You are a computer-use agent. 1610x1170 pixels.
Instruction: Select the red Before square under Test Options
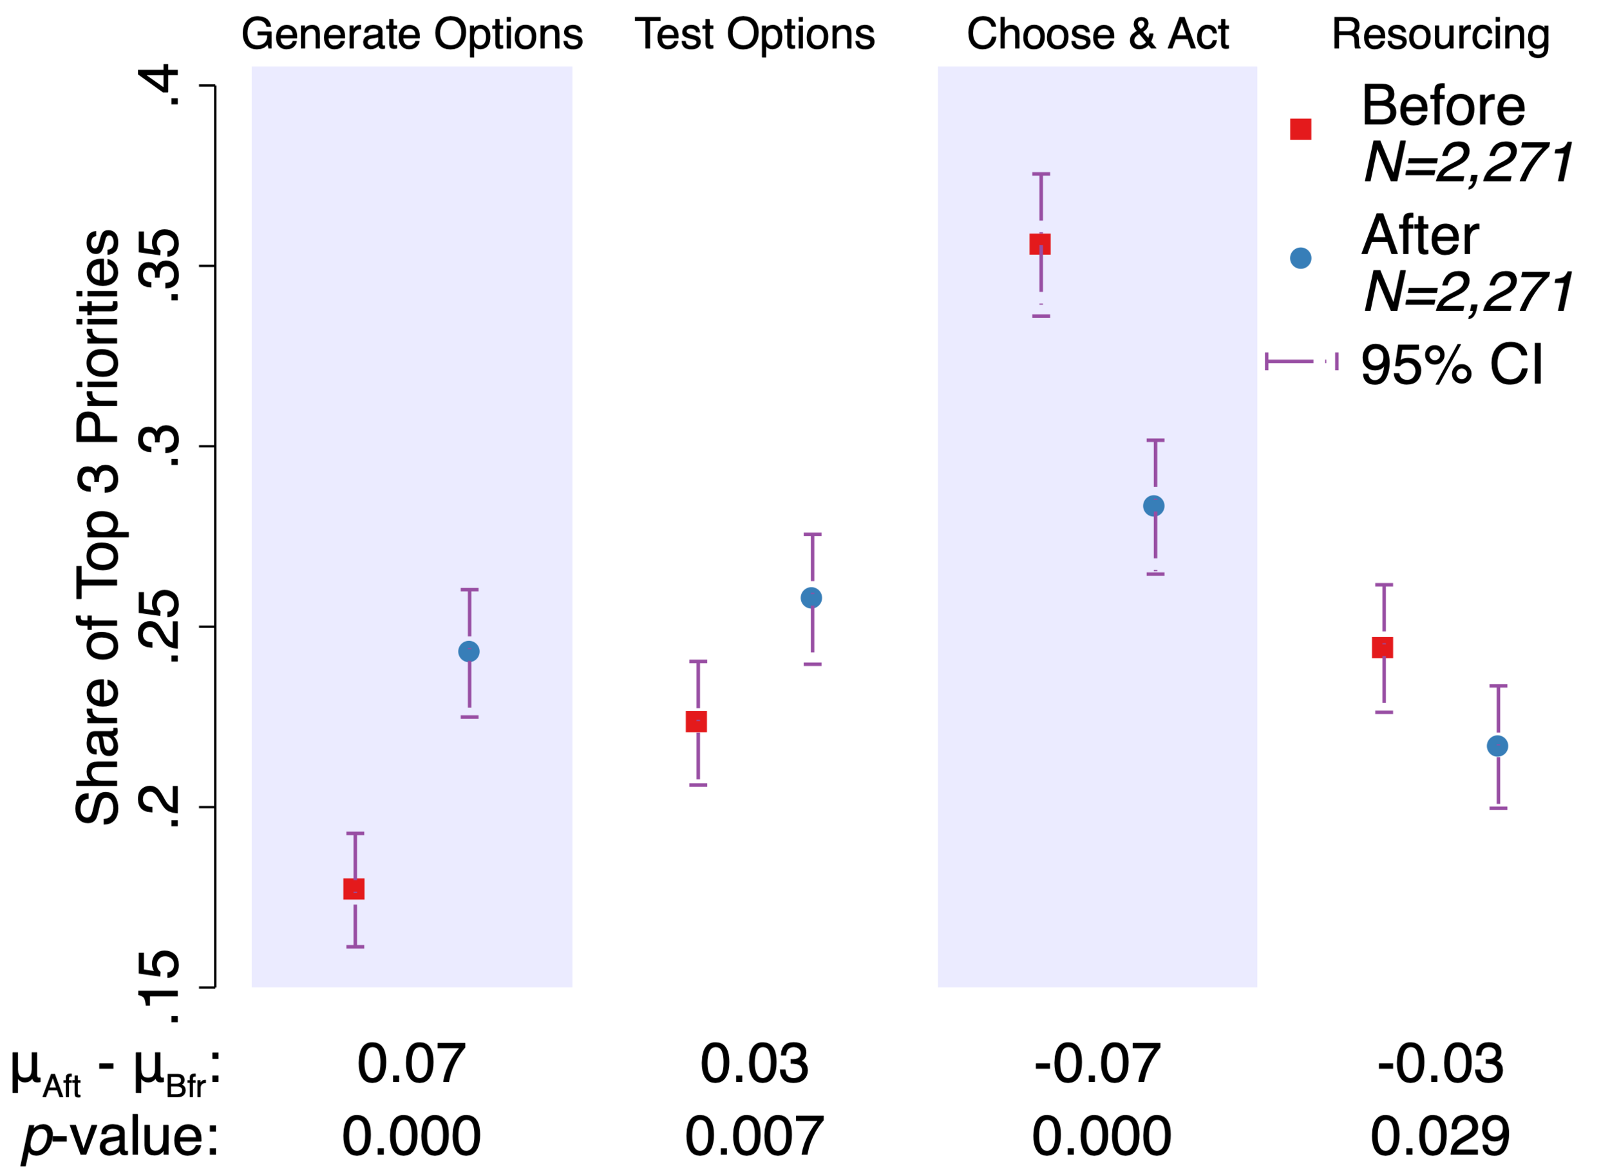tap(696, 721)
